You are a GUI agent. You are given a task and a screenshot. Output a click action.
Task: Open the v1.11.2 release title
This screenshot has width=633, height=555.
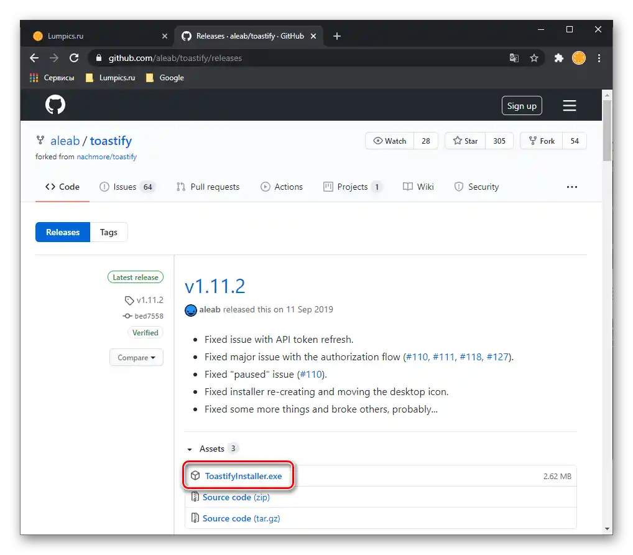tap(215, 286)
